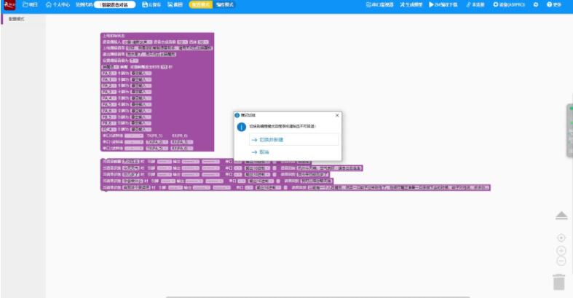
Task: Open the ASRPRO device selector
Action: 509,5
